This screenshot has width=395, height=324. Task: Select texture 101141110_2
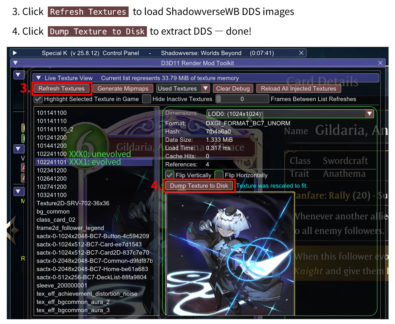(x=55, y=129)
